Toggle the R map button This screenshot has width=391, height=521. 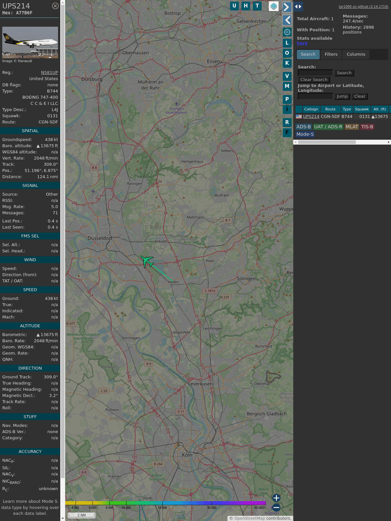coord(287,122)
